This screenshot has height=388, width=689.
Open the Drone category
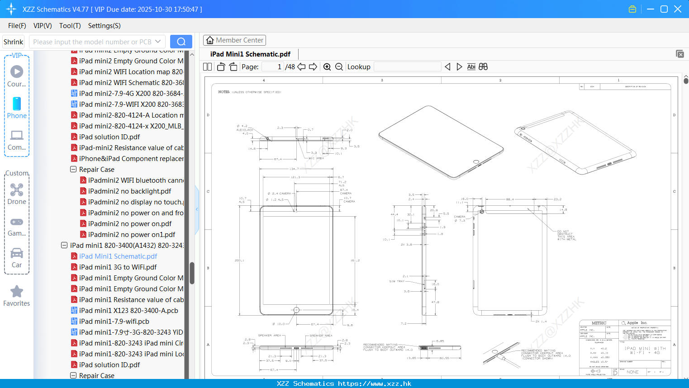17,194
